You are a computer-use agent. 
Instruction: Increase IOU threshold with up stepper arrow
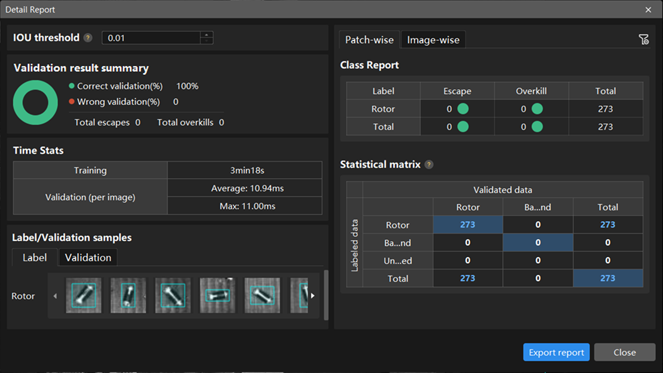pyautogui.click(x=207, y=35)
